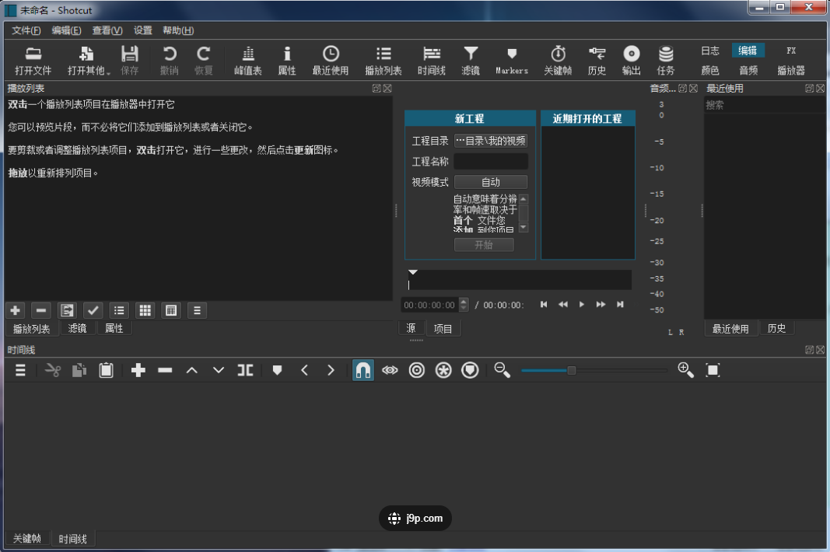Toggle timeline Snapping magnet button
This screenshot has width=830, height=552.
[x=363, y=371]
